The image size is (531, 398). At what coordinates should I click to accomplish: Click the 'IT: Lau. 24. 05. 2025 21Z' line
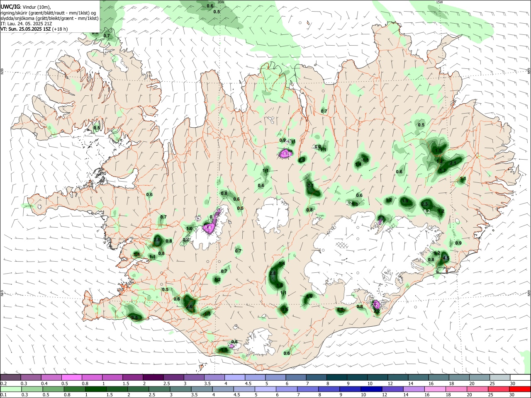point(26,24)
